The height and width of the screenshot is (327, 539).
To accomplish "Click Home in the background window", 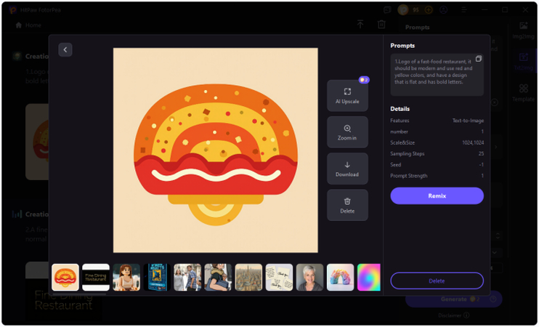I will 28,25.
